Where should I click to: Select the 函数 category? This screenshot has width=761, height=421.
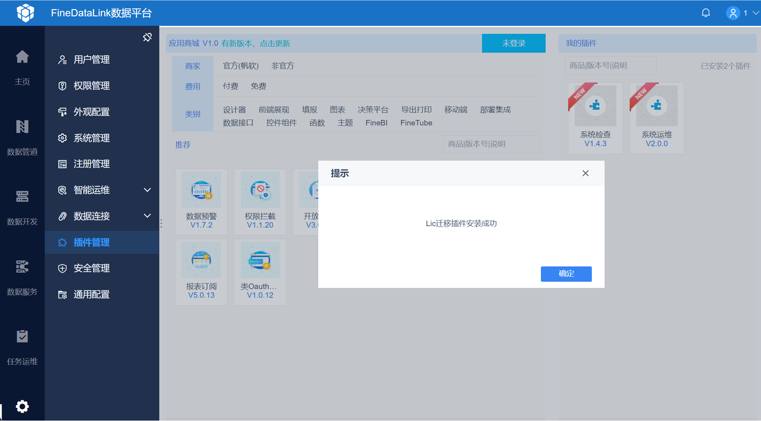pyautogui.click(x=317, y=123)
